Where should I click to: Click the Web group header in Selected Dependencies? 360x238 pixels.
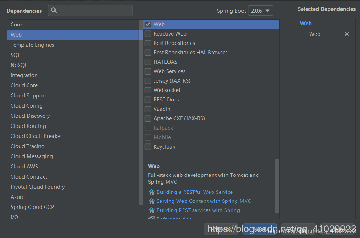[x=306, y=24]
